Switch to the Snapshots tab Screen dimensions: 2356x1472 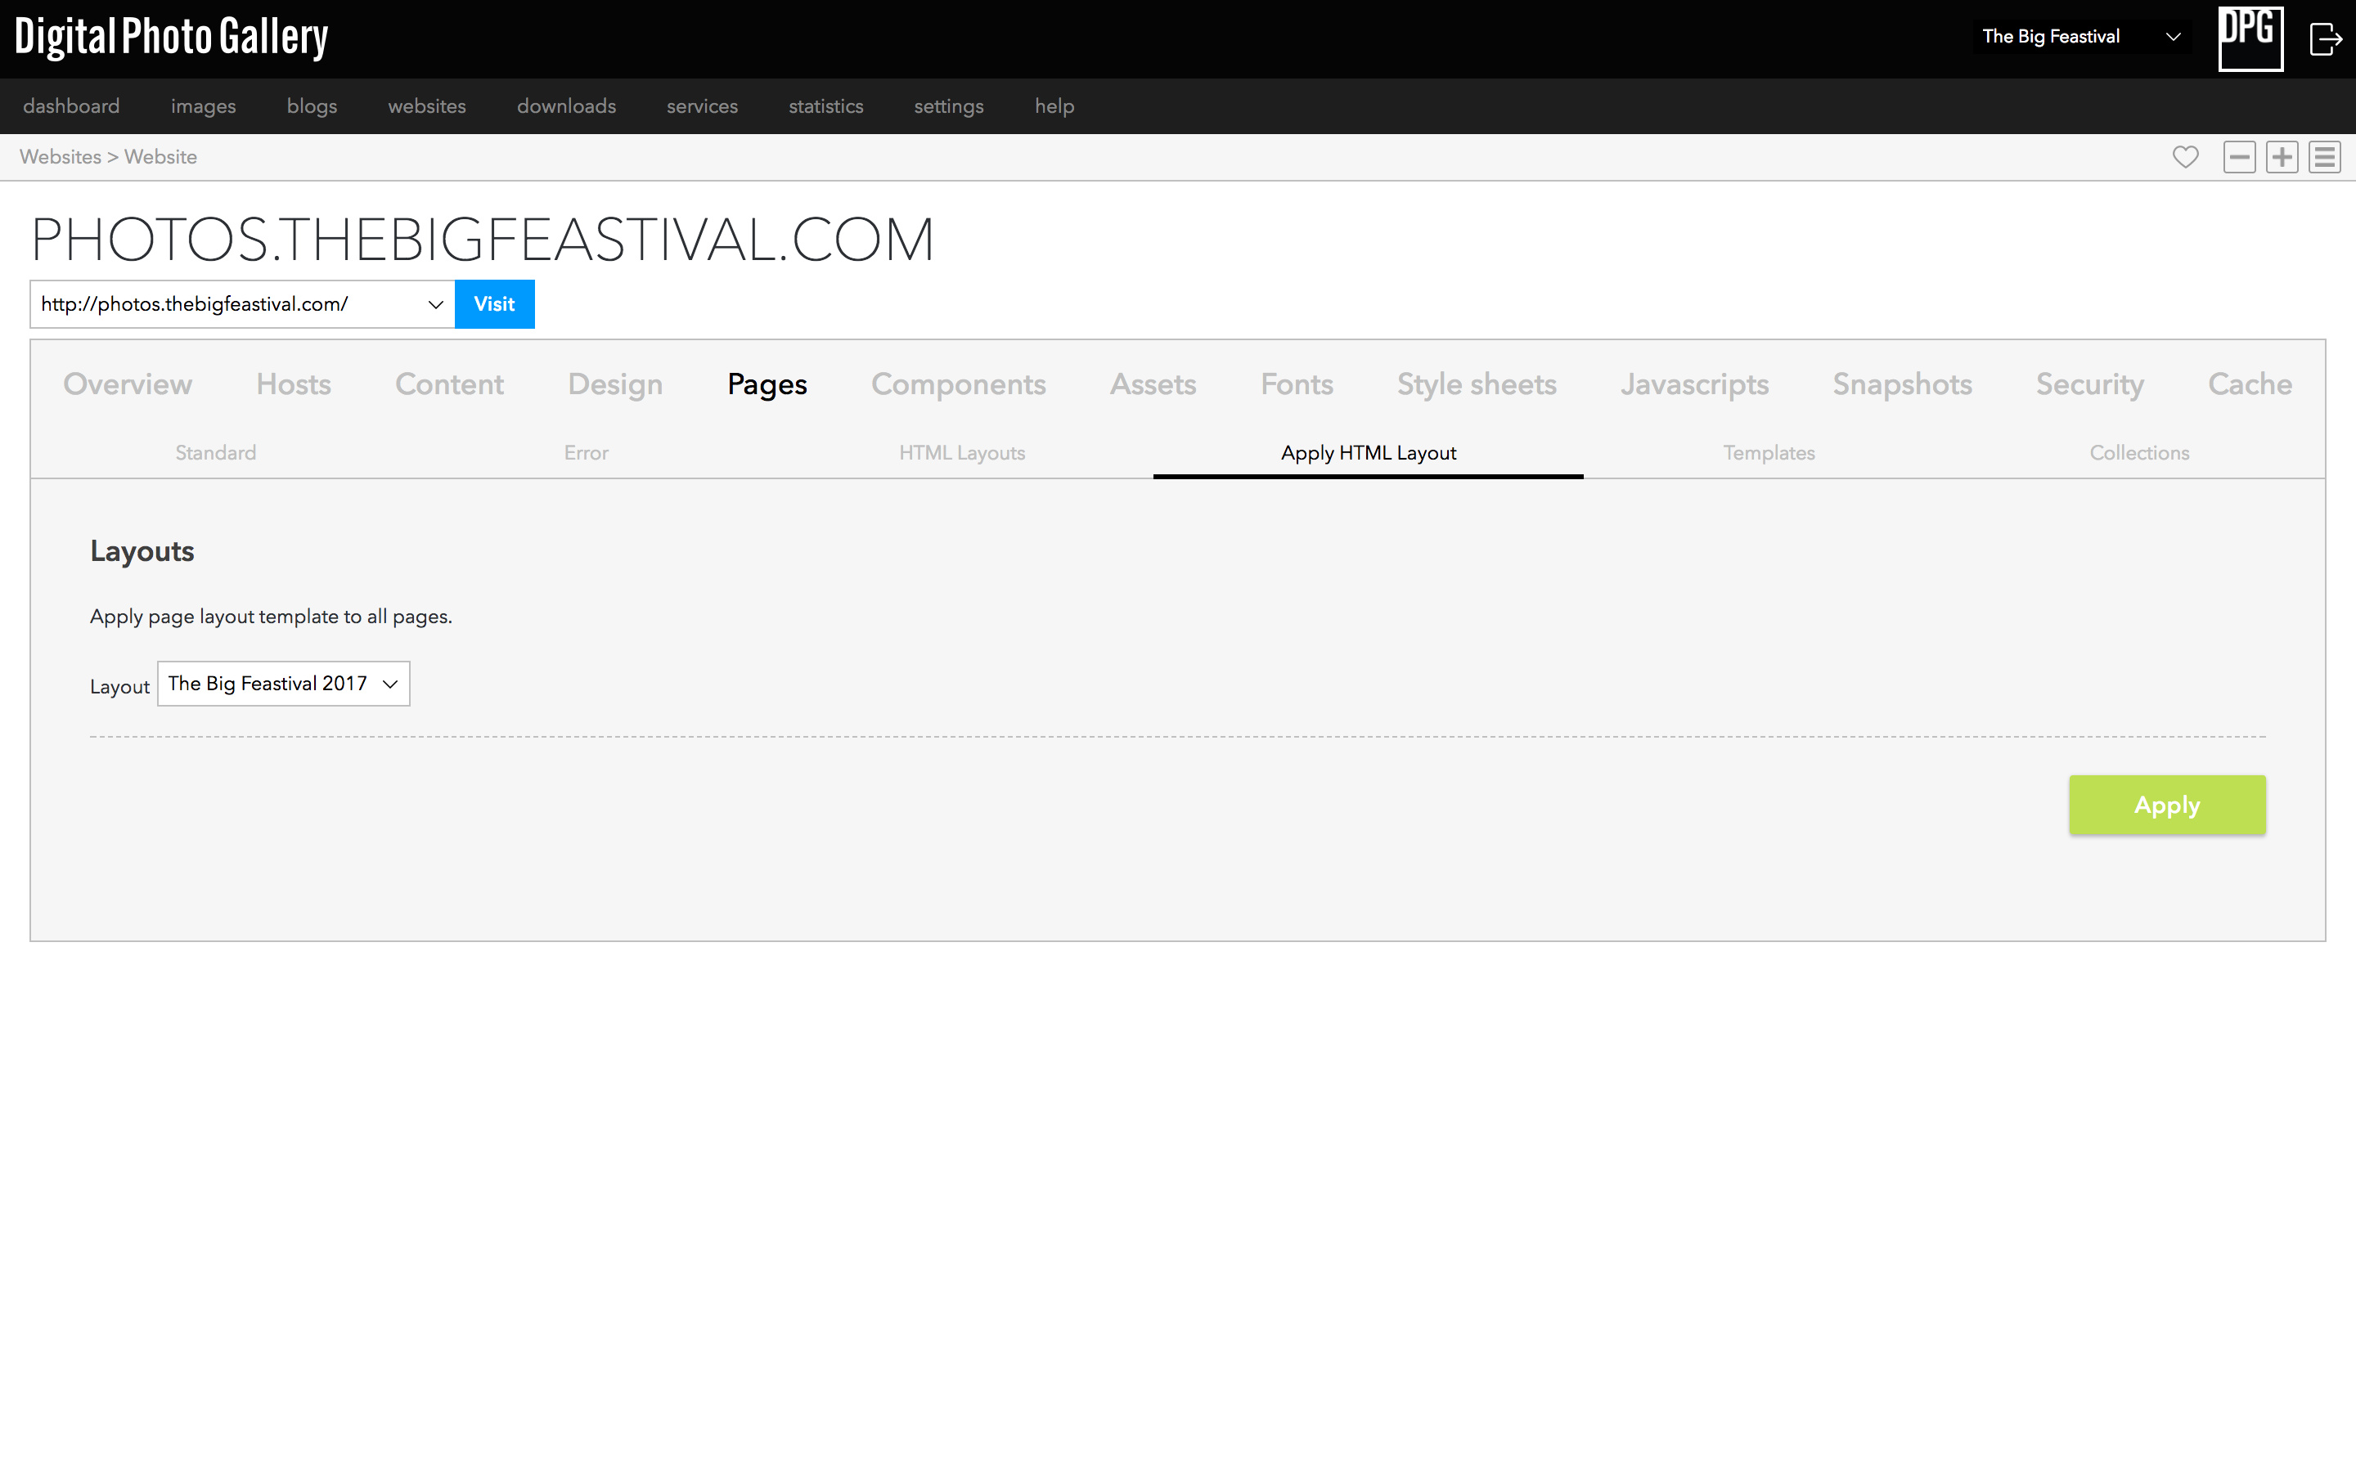pyautogui.click(x=1902, y=384)
